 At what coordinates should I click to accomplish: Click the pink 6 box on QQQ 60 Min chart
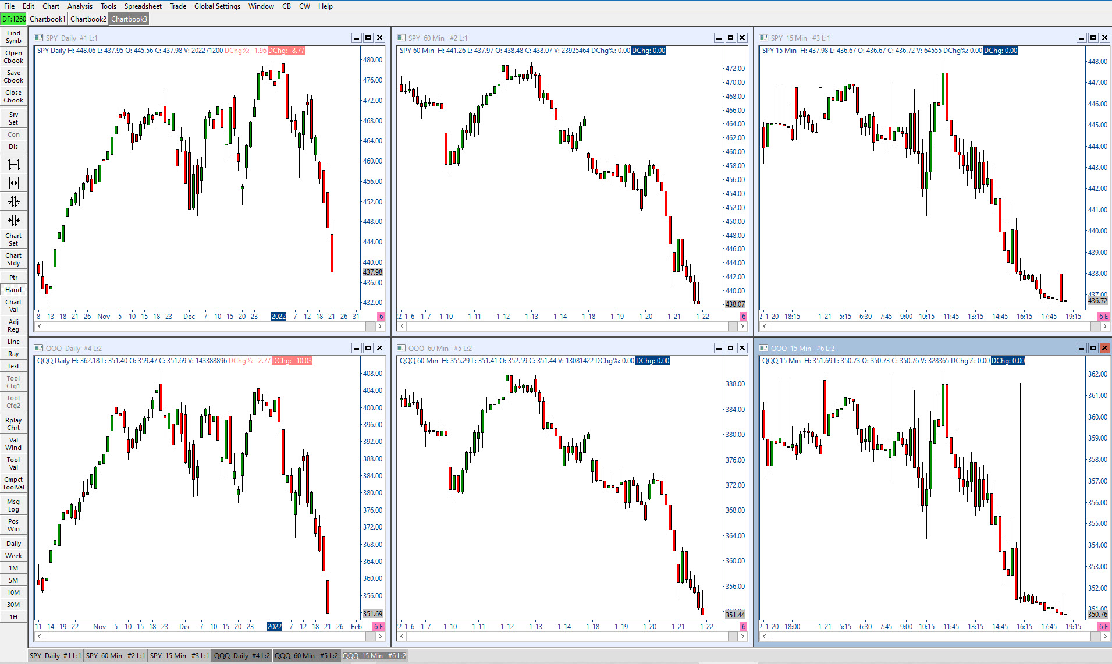(743, 626)
